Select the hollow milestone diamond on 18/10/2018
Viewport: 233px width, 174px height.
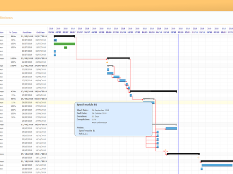(x=166, y=150)
